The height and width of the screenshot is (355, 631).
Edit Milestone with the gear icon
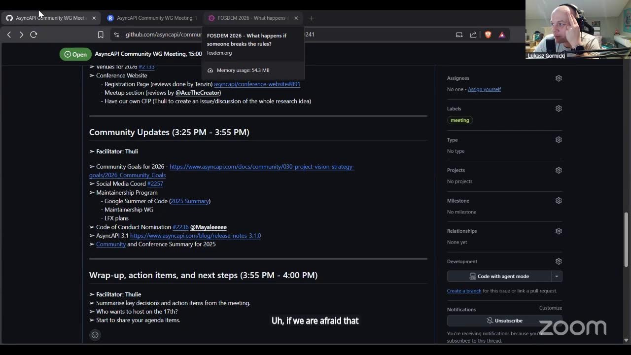tap(559, 201)
